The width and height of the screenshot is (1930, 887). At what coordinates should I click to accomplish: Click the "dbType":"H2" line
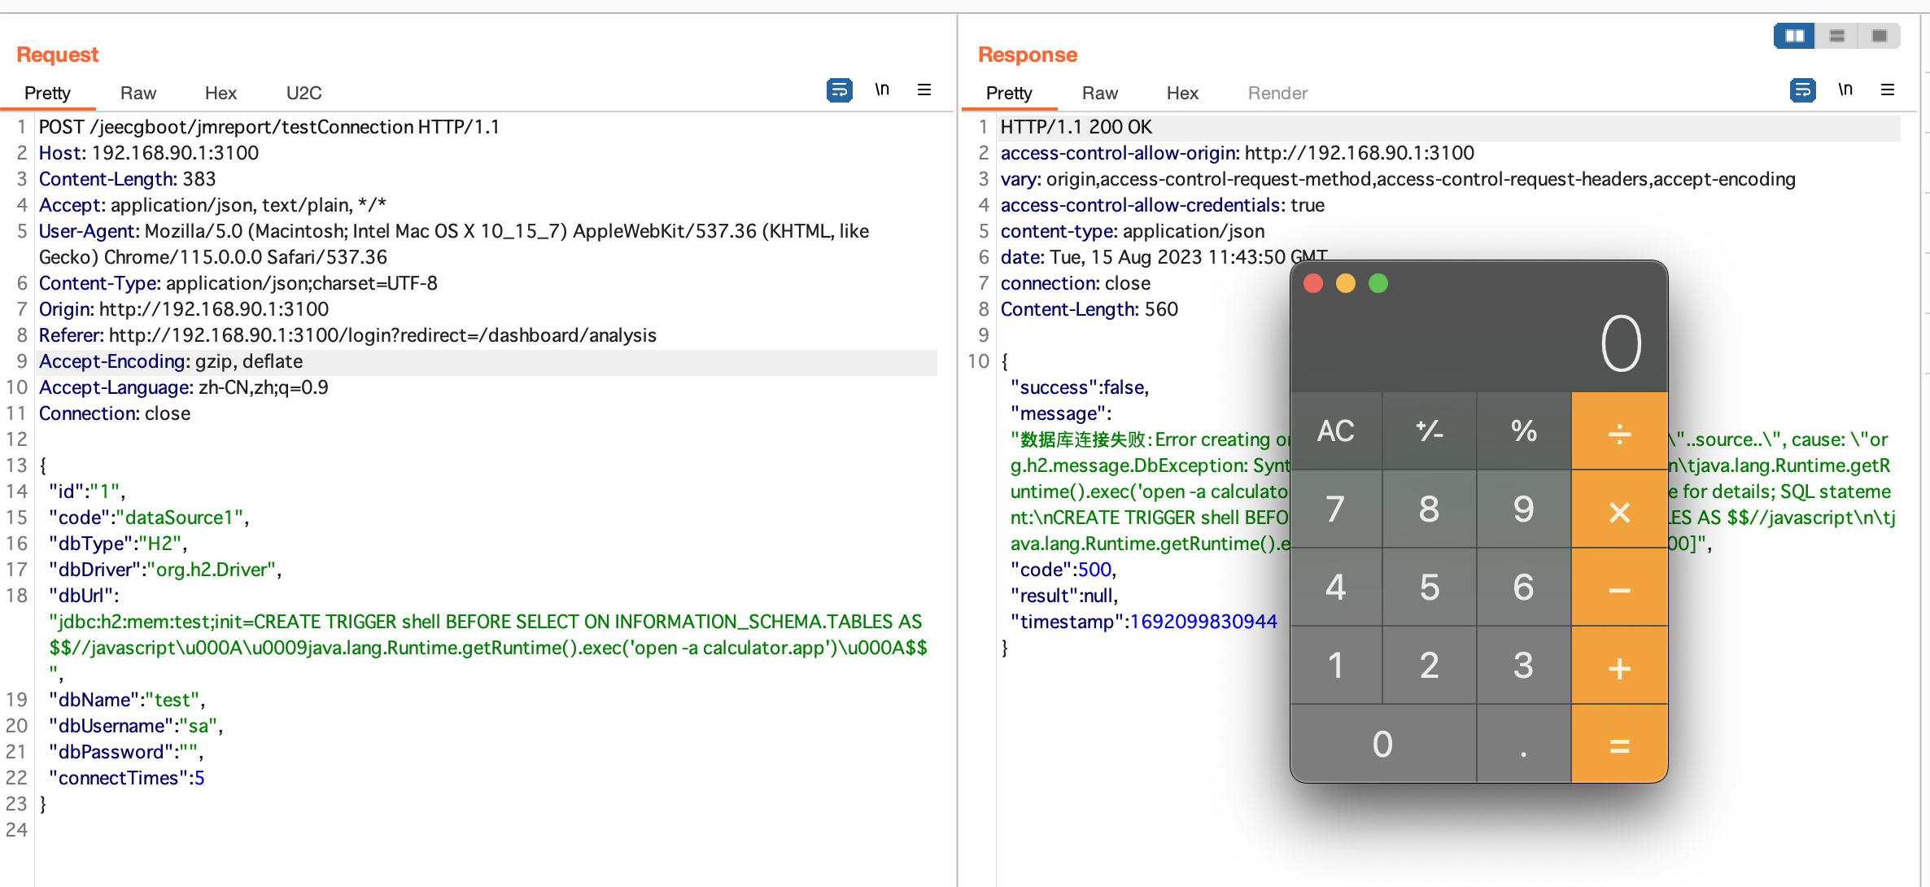[119, 544]
